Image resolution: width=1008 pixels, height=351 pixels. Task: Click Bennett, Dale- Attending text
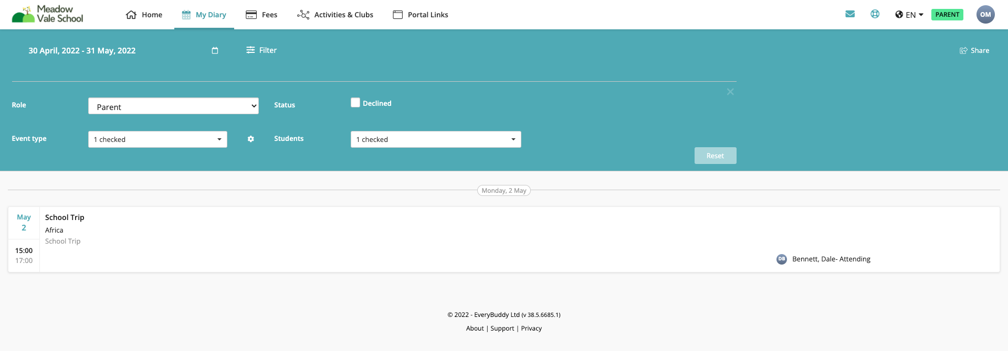point(831,259)
